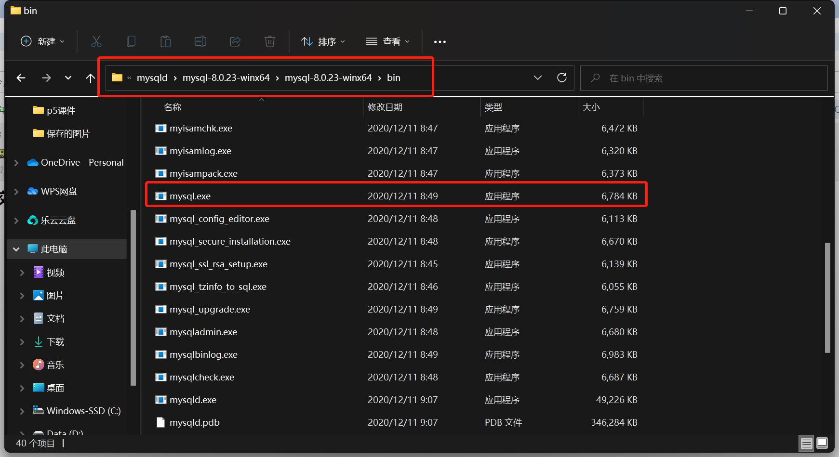This screenshot has width=839, height=457.
Task: Open the 查看 (View) dropdown
Action: click(x=387, y=42)
